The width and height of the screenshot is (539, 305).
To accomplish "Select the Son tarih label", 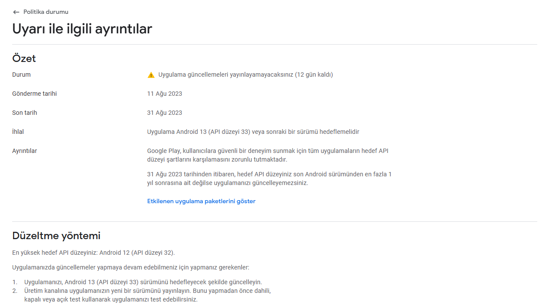I will [24, 113].
